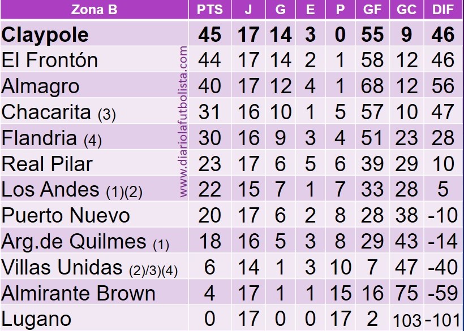Select the Los Andes (1)(2) entry

[x=72, y=190]
